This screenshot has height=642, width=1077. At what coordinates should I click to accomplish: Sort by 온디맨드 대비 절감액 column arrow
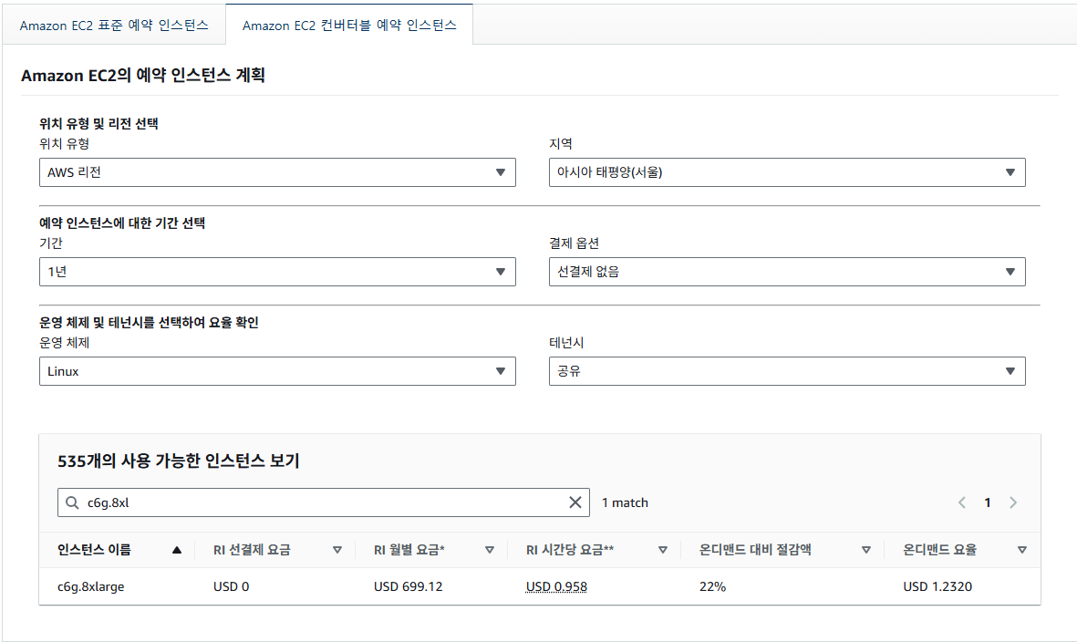click(x=866, y=550)
